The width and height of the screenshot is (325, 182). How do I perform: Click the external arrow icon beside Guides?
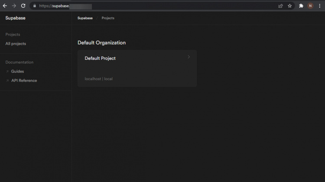[x=7, y=71]
